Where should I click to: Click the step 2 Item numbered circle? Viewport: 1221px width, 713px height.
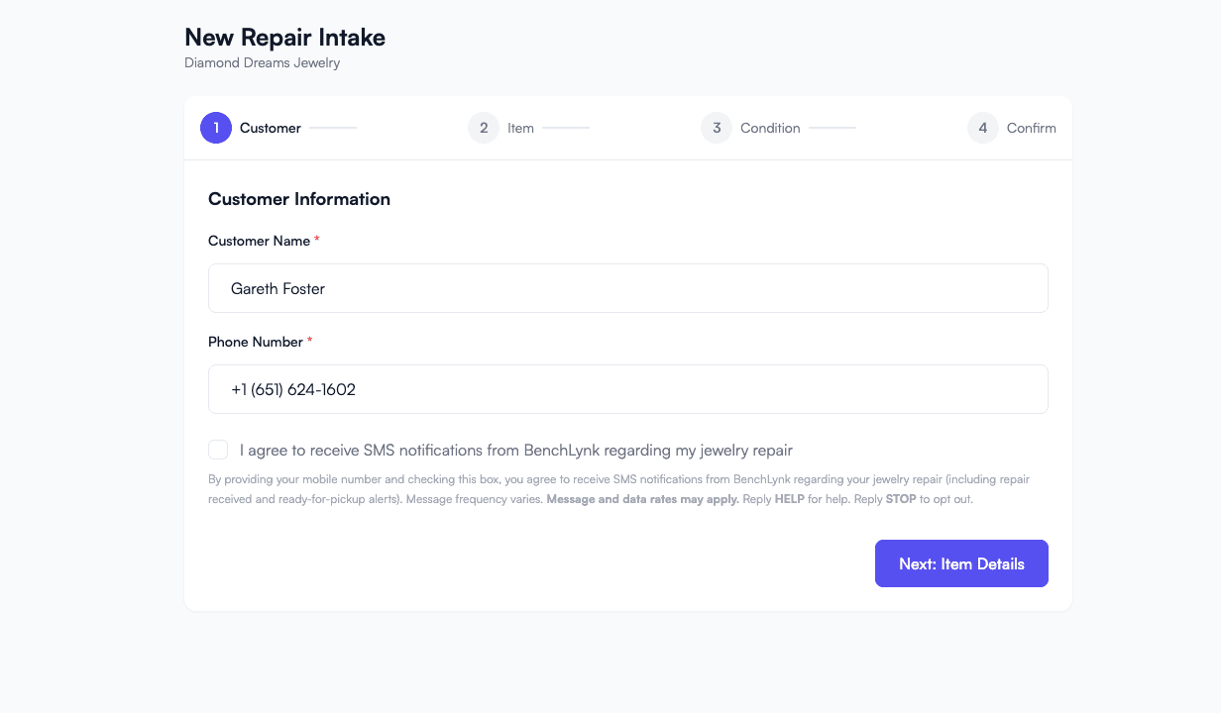(484, 128)
